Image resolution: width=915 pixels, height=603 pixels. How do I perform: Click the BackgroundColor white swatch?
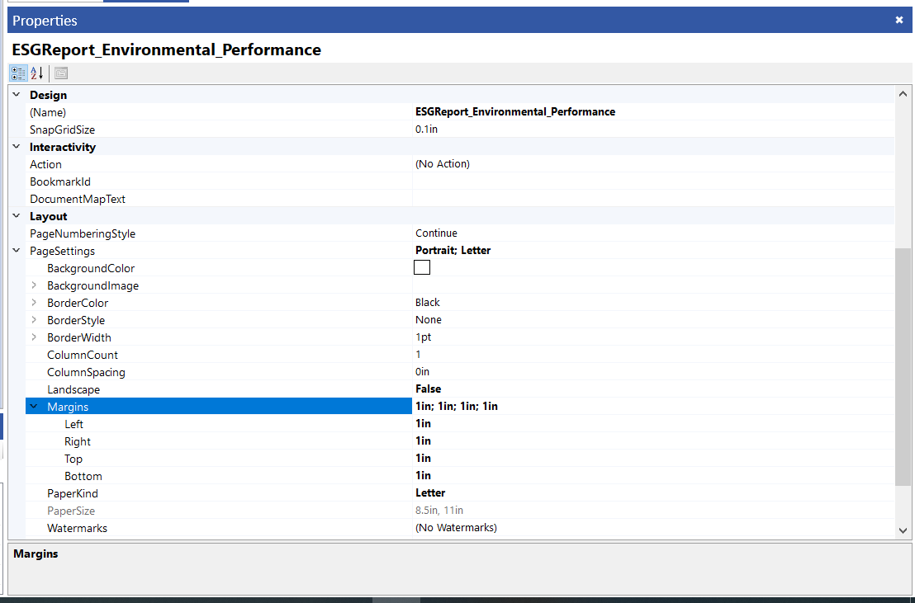pos(422,267)
